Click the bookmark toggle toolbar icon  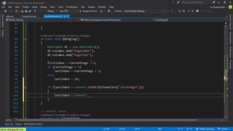(197, 11)
